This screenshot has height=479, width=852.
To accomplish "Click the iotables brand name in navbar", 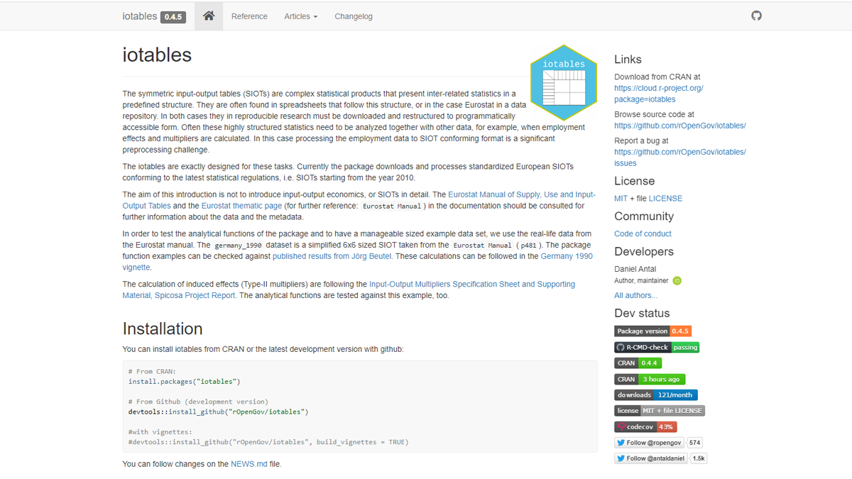I will 140,16.
